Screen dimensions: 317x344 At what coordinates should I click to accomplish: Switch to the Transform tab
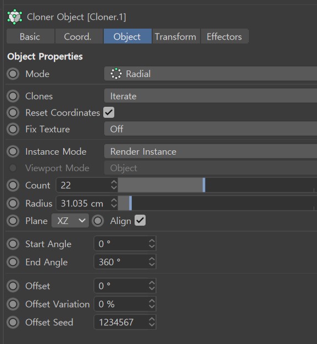(176, 36)
